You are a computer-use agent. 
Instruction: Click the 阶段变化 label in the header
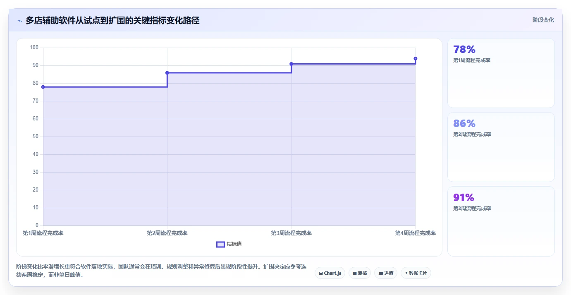click(543, 20)
